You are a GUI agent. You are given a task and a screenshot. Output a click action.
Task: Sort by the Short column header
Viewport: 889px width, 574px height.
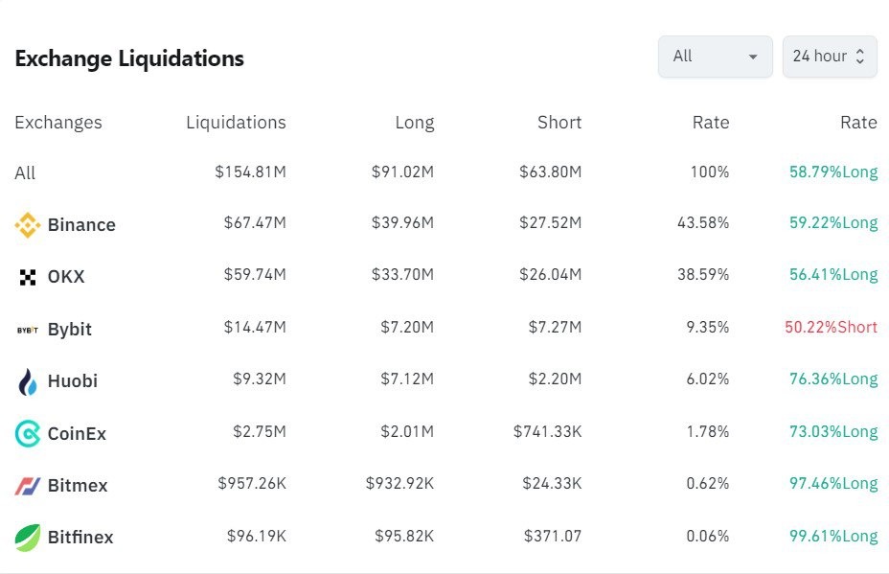[559, 123]
